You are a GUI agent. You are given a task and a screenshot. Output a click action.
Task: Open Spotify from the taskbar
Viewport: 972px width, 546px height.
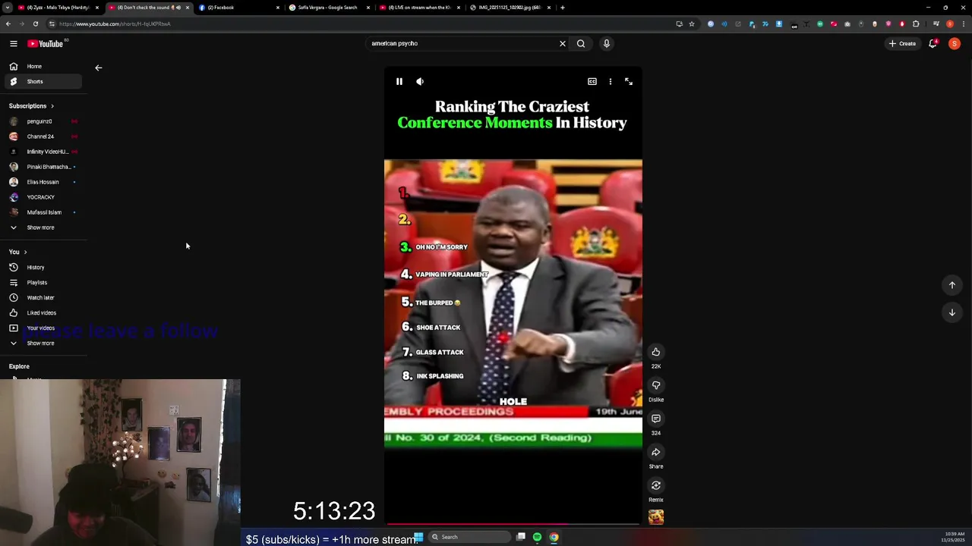[x=538, y=537]
